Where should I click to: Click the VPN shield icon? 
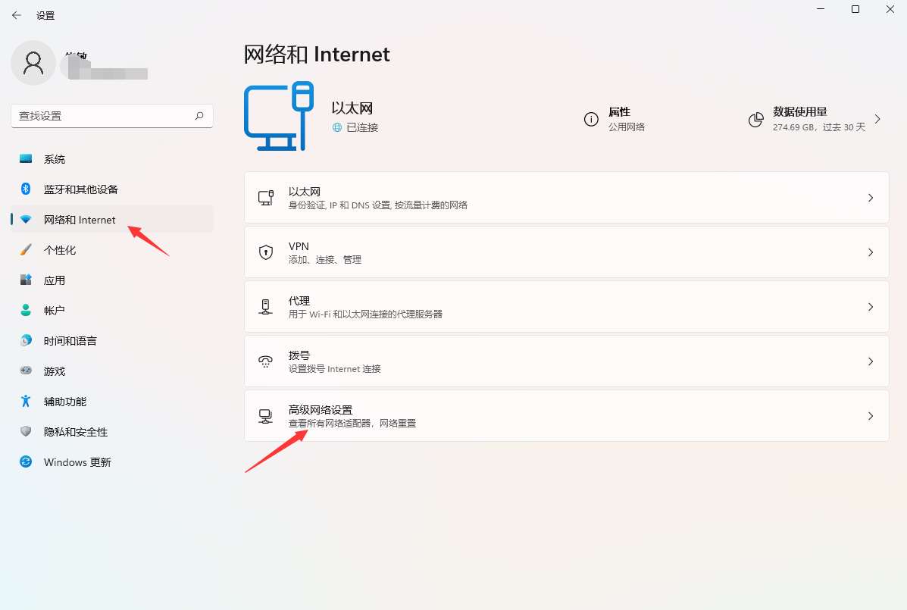coord(266,251)
